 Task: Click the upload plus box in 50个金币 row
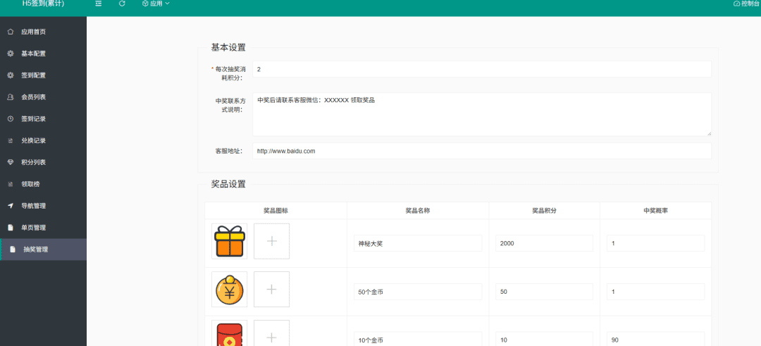click(x=272, y=289)
